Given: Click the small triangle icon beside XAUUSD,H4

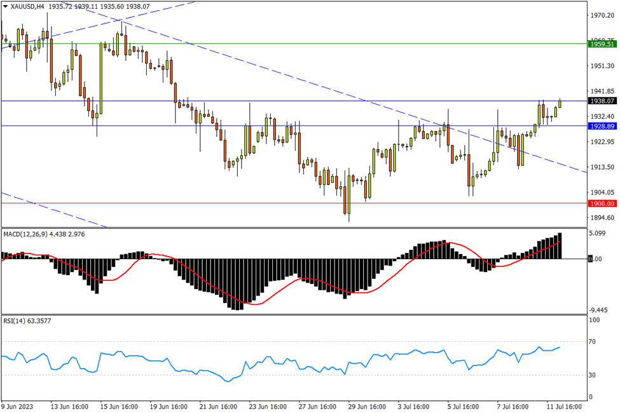Looking at the screenshot, I should [x=6, y=6].
